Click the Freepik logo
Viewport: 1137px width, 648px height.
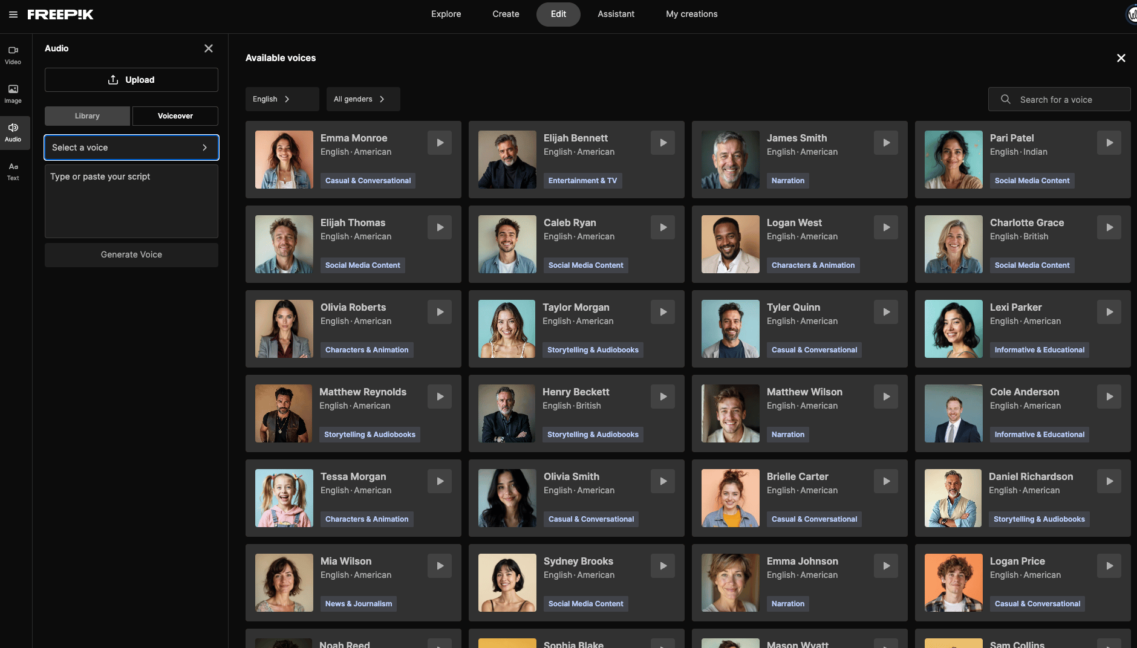click(x=60, y=15)
